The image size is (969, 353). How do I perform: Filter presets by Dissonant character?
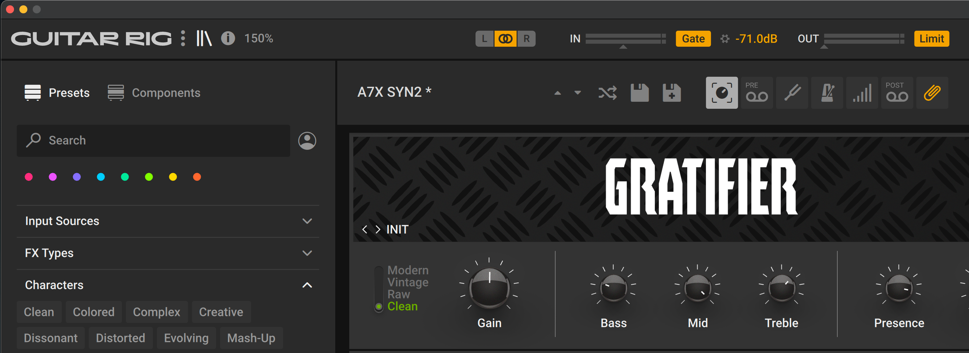(51, 338)
